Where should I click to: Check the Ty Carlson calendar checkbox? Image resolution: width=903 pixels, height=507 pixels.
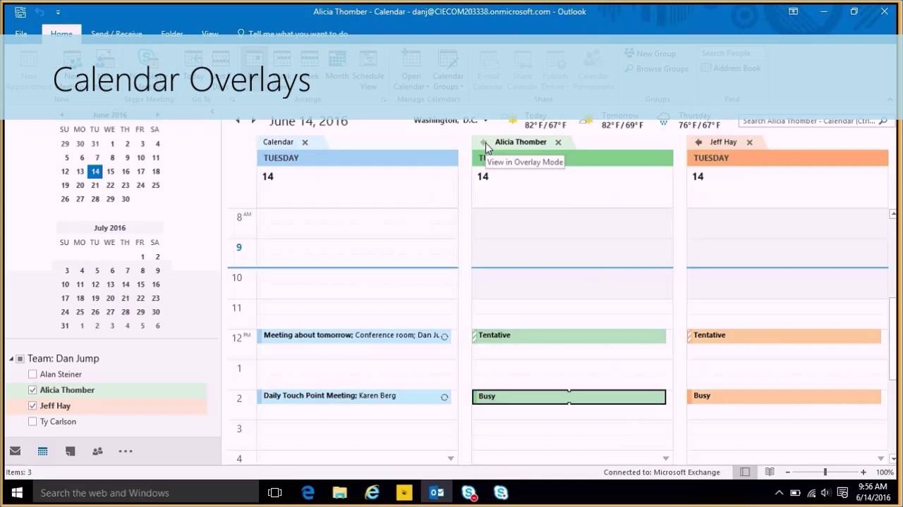click(x=32, y=422)
